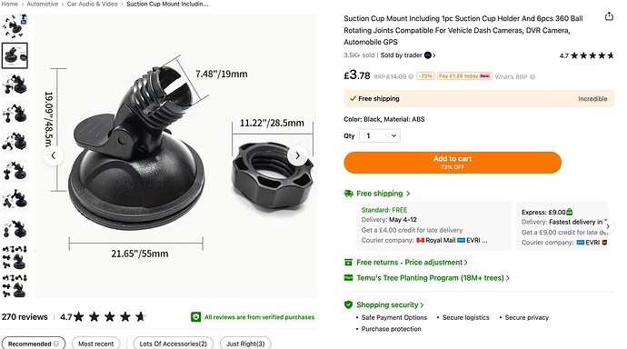
Task: Open Free returns Price adjustment link
Action: tap(412, 263)
